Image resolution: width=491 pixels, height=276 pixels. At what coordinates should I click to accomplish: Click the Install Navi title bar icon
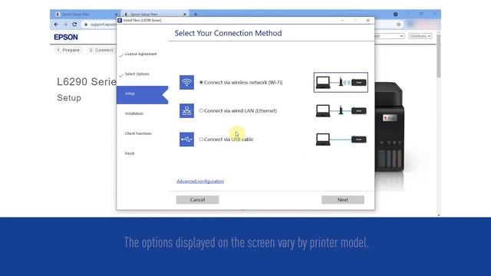pyautogui.click(x=120, y=20)
